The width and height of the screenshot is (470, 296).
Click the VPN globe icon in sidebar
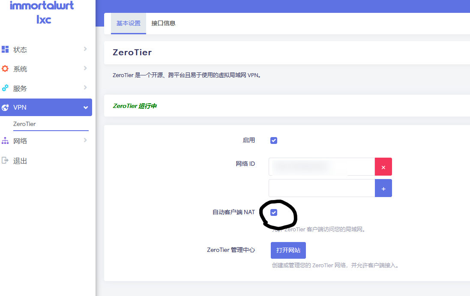point(5,107)
